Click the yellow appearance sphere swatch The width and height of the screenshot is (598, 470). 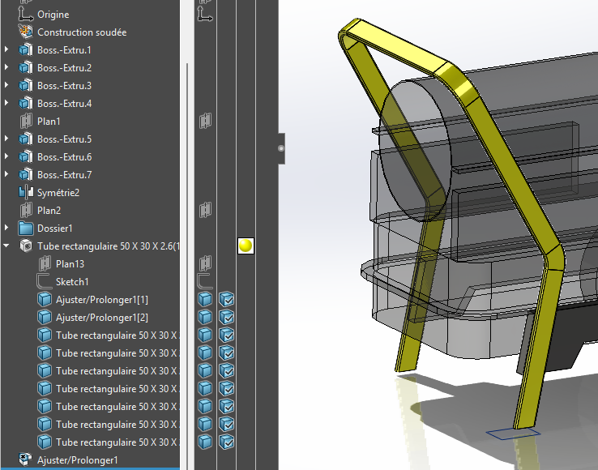coord(246,246)
